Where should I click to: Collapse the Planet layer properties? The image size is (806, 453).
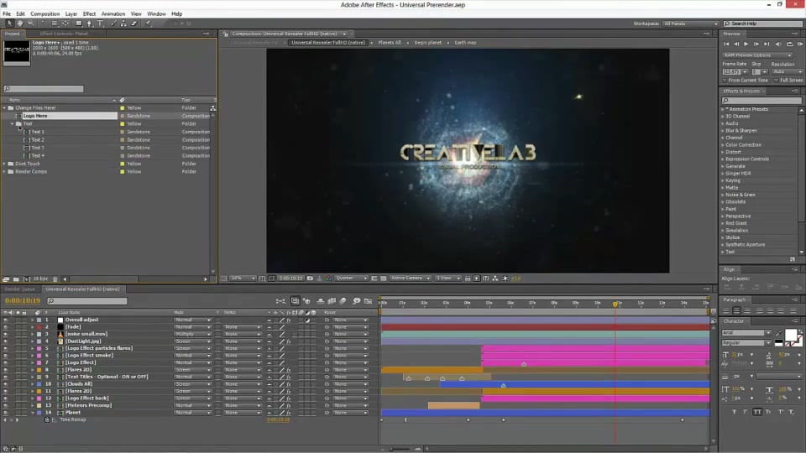click(33, 413)
